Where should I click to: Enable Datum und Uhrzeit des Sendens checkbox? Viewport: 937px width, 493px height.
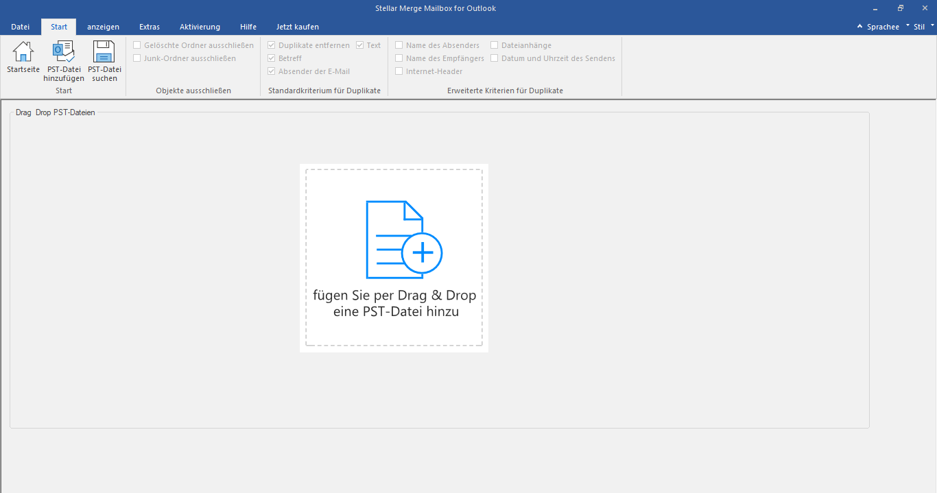[495, 58]
